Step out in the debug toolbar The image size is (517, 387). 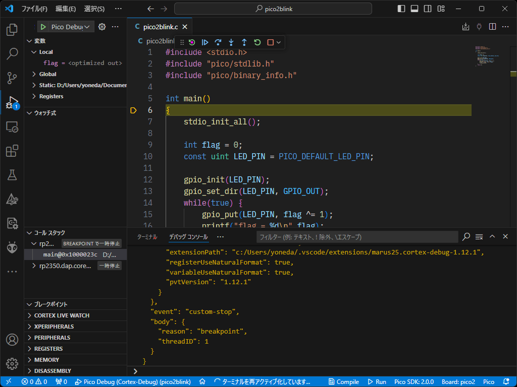click(x=244, y=42)
